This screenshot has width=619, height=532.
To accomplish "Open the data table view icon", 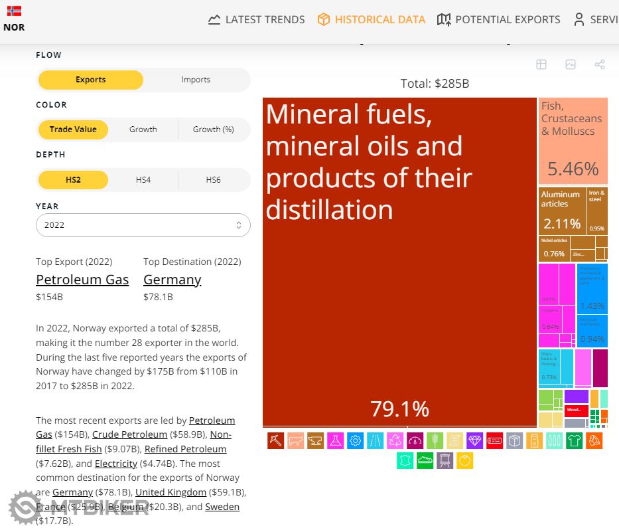I will point(541,64).
